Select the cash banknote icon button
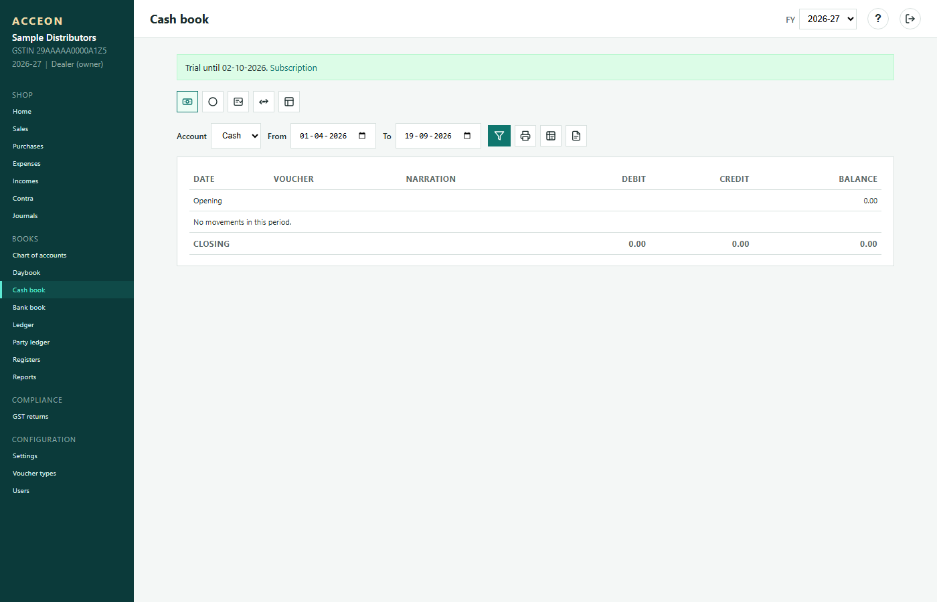937x602 pixels. [x=187, y=102]
